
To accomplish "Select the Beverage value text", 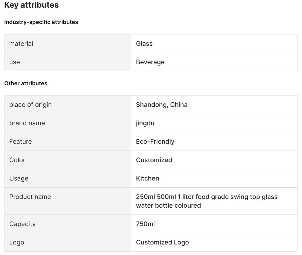I will (x=150, y=62).
